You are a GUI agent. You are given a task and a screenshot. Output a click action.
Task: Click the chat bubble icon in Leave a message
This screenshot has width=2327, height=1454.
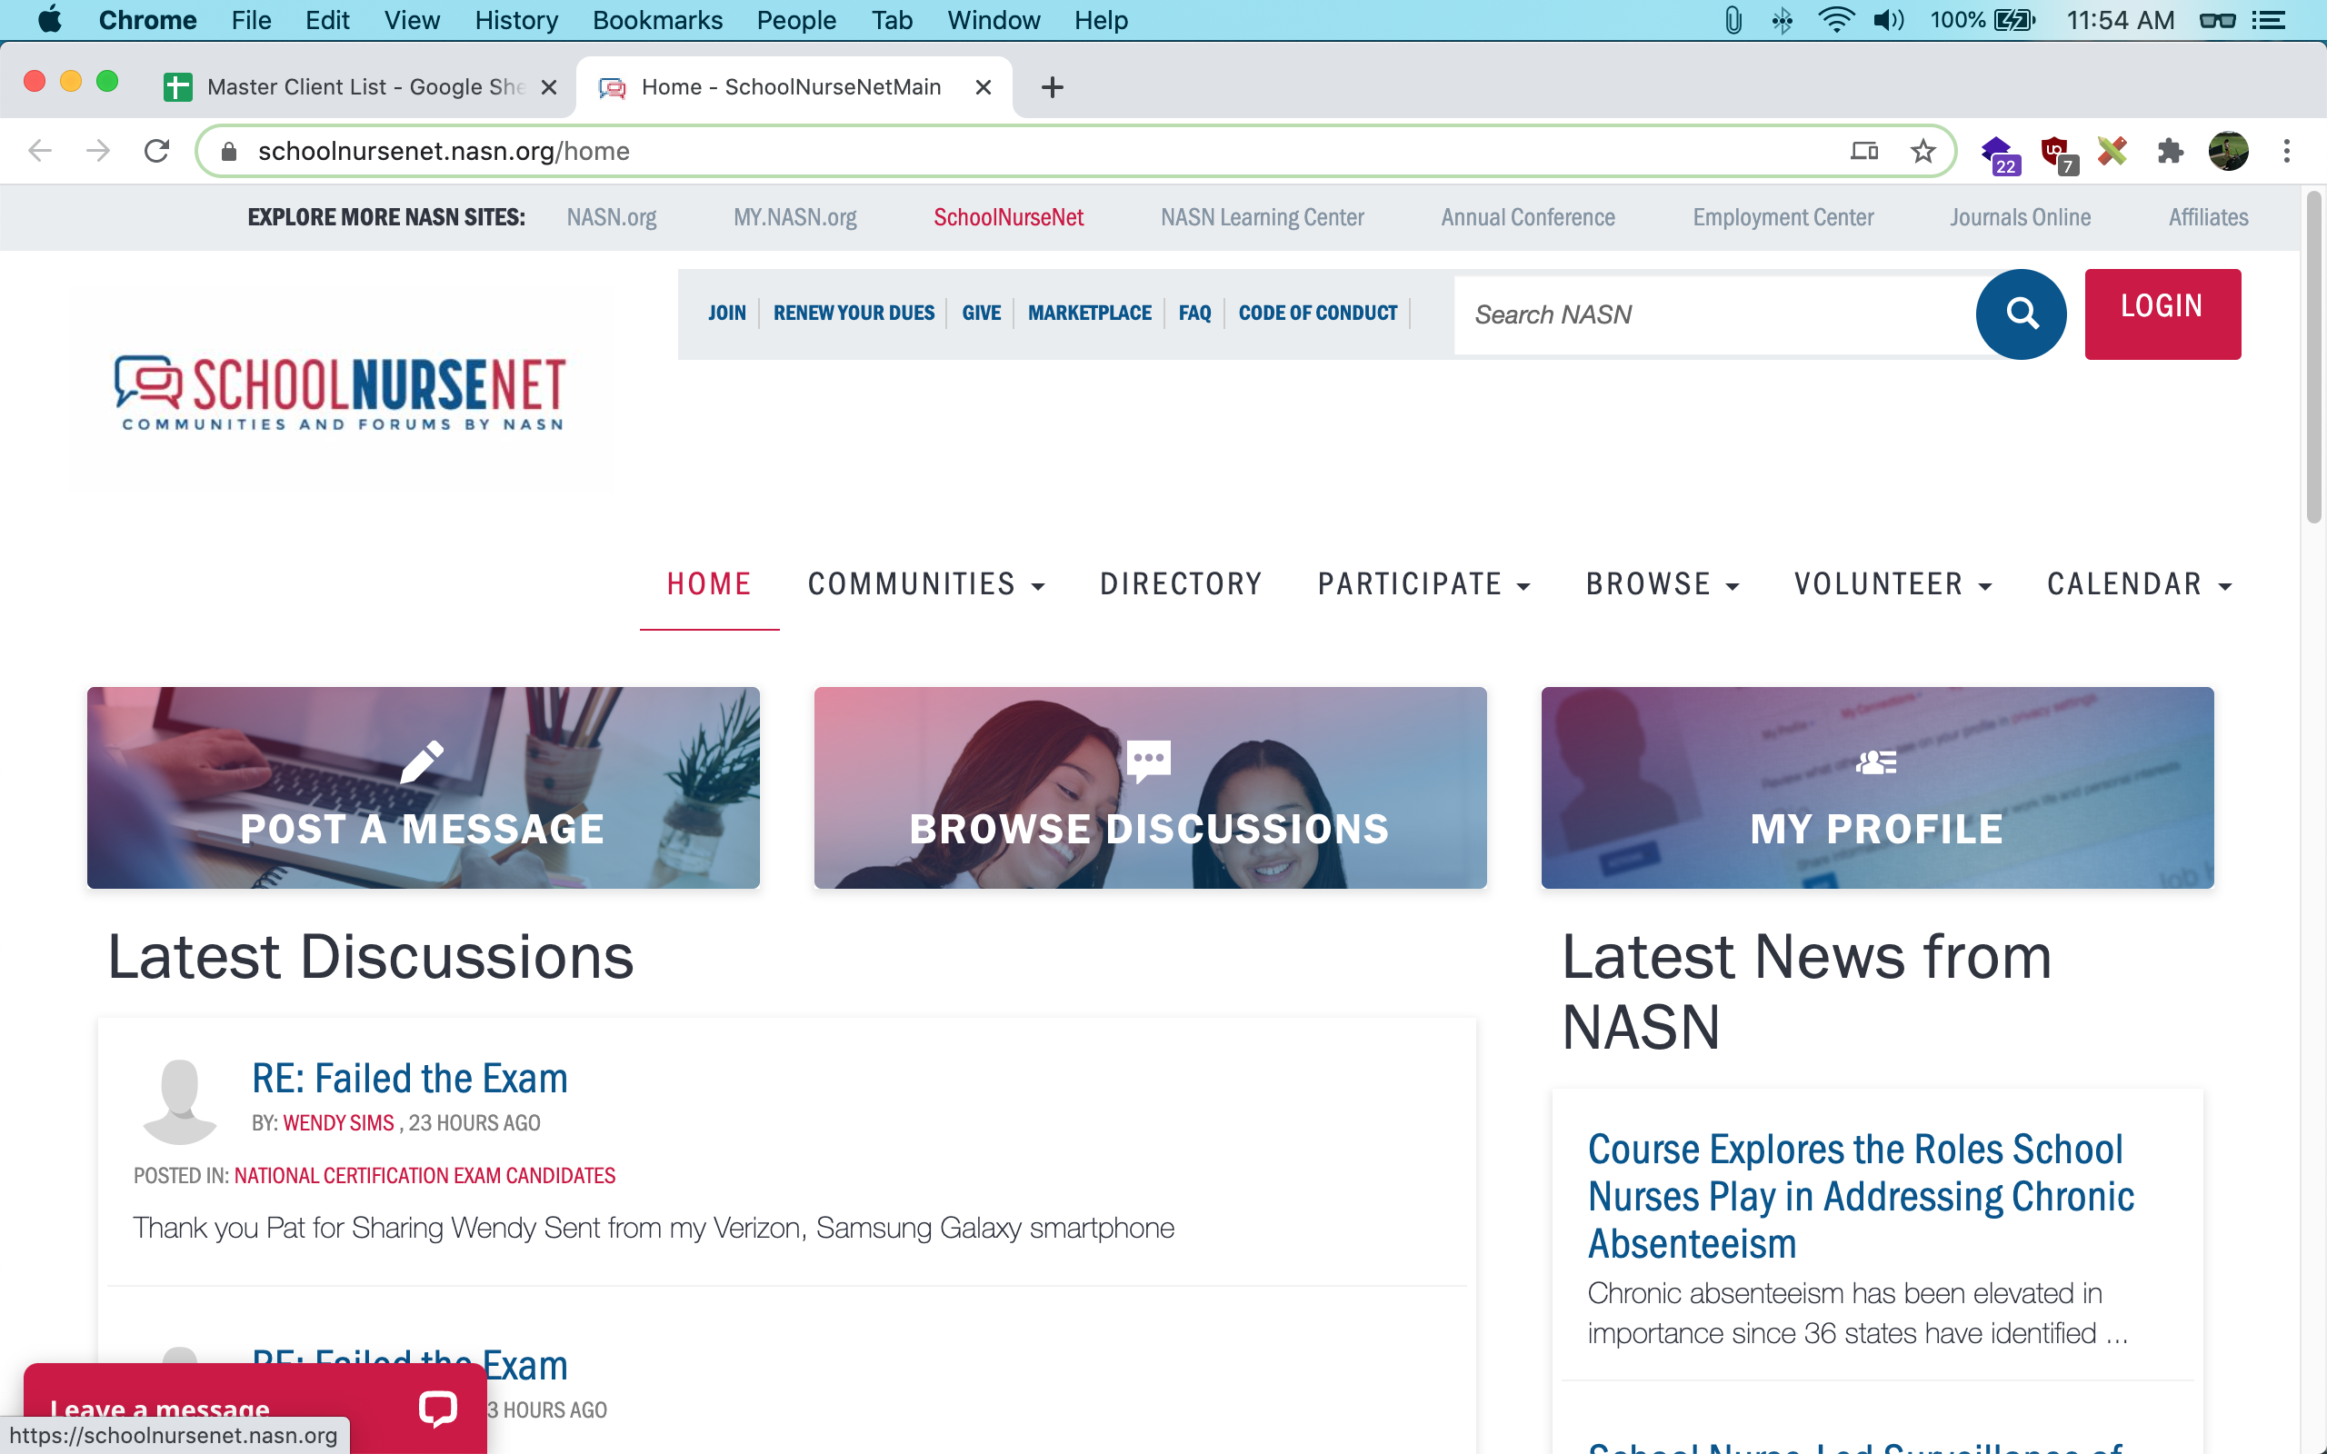point(437,1408)
